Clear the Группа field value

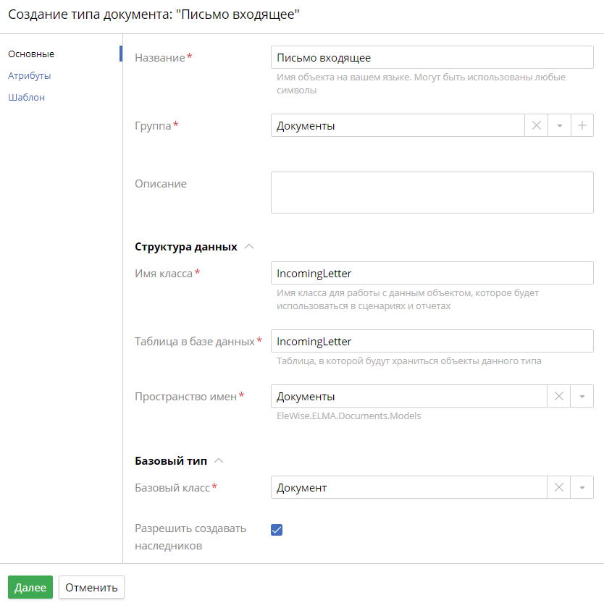[x=536, y=125]
